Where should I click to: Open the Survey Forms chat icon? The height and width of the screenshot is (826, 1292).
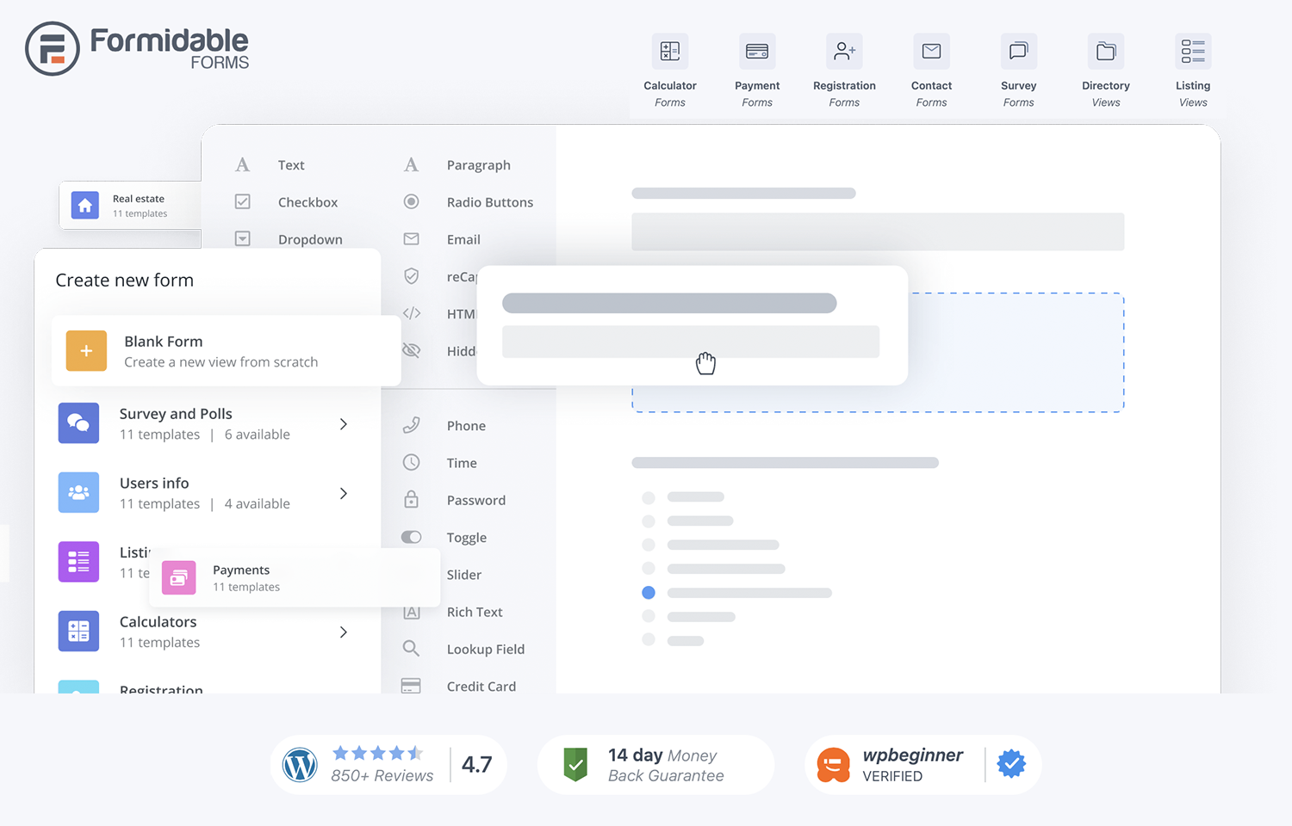pos(1019,52)
